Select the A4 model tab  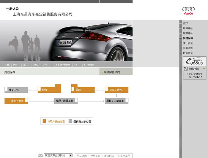coord(45,65)
